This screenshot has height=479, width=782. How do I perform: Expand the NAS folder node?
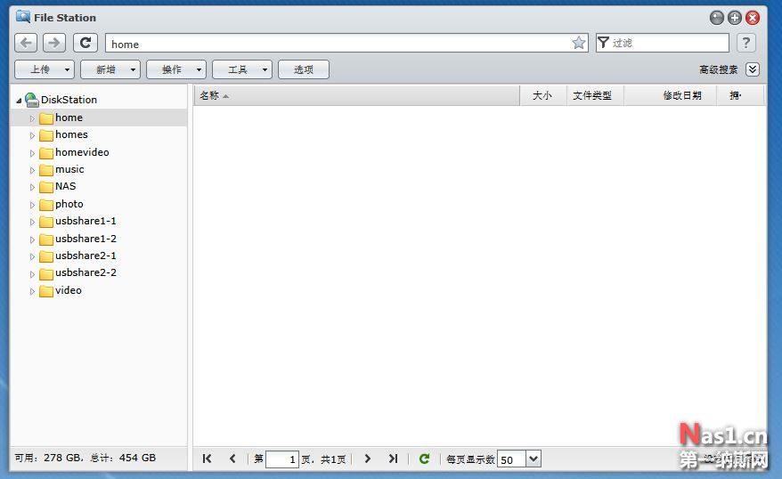coord(32,187)
